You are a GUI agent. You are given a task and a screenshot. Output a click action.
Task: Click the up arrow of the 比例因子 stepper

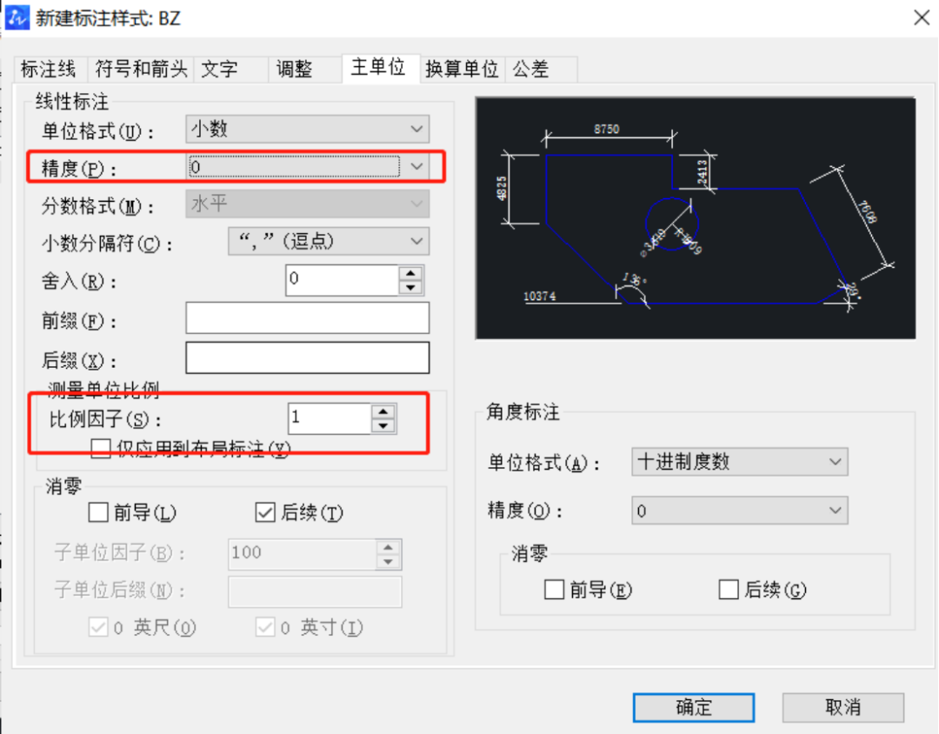point(383,412)
